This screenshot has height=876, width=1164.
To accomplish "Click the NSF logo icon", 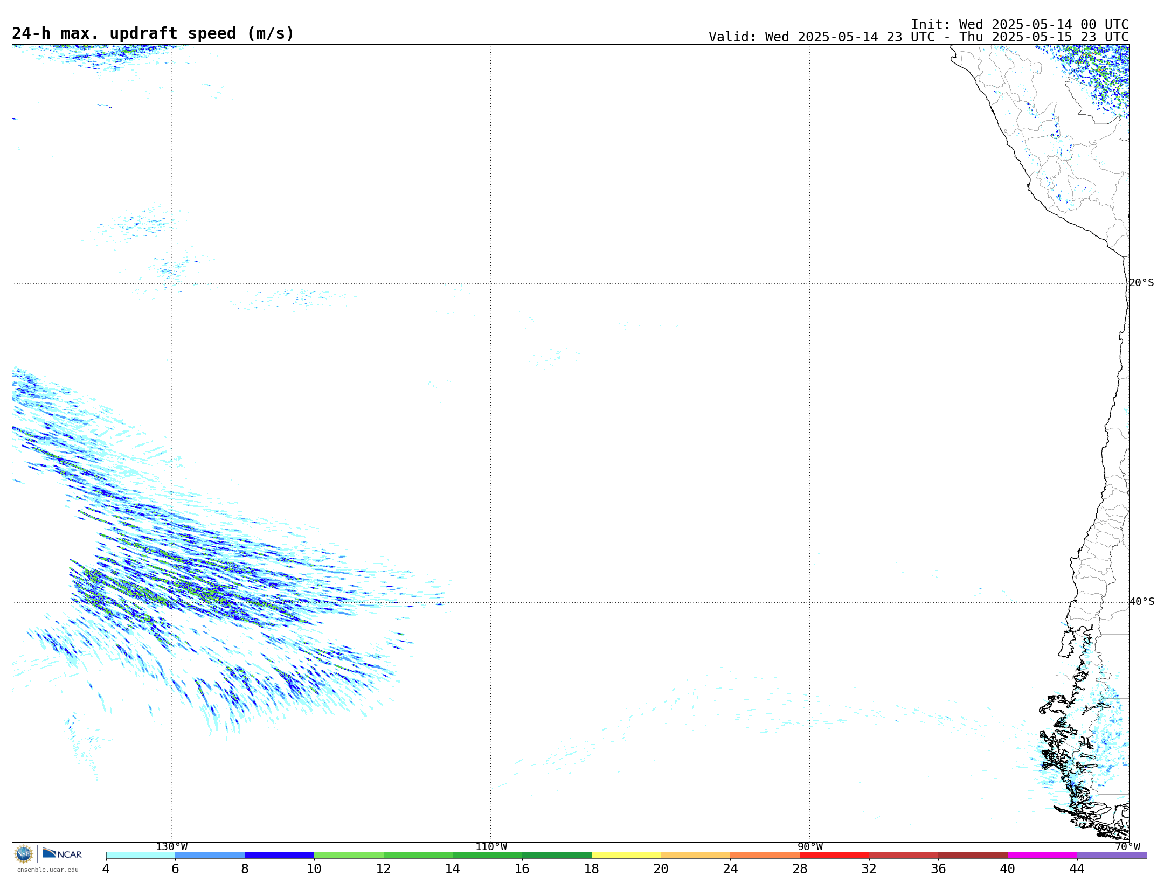I will (24, 854).
